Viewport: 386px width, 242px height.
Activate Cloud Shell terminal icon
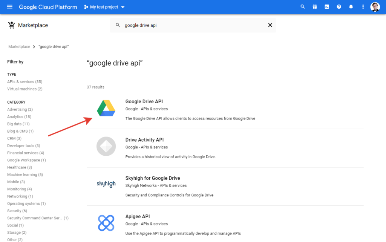[327, 7]
